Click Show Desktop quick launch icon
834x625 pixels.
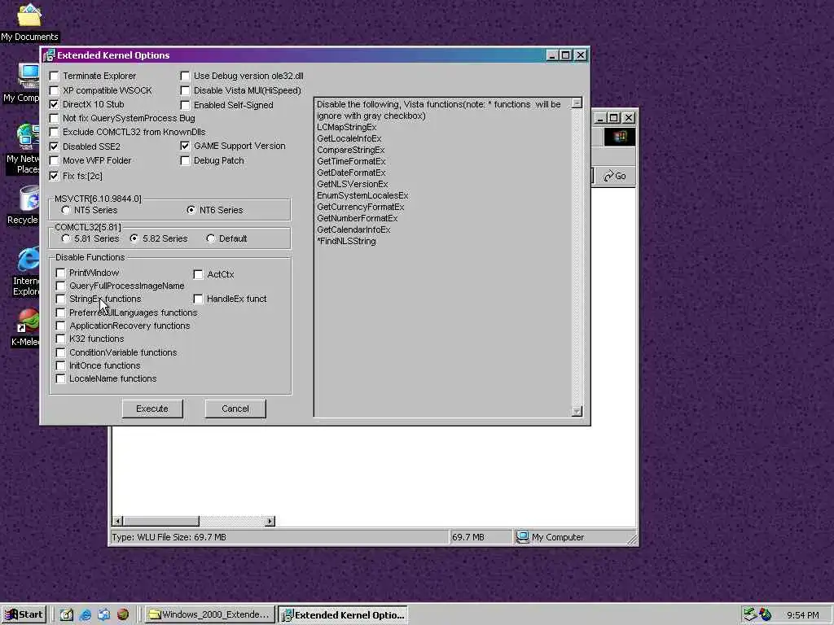point(67,615)
